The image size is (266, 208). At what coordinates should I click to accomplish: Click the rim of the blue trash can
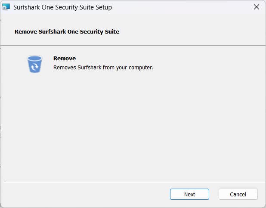coord(34,58)
